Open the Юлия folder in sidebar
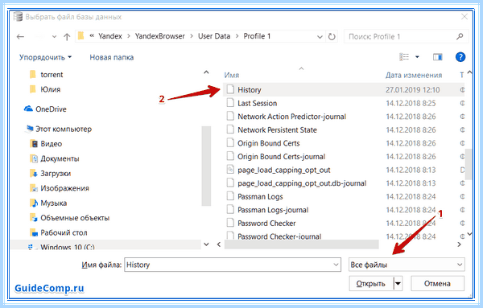Image resolution: width=483 pixels, height=308 pixels. coord(50,89)
